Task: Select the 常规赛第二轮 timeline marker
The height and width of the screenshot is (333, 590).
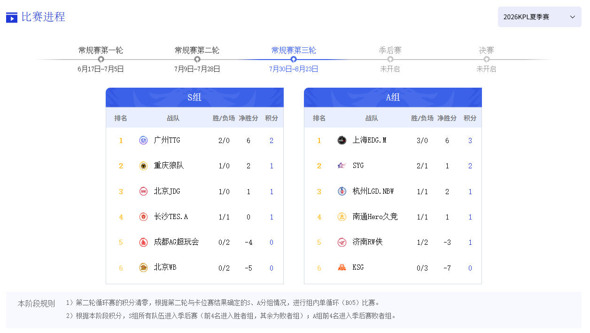Action: pos(197,60)
